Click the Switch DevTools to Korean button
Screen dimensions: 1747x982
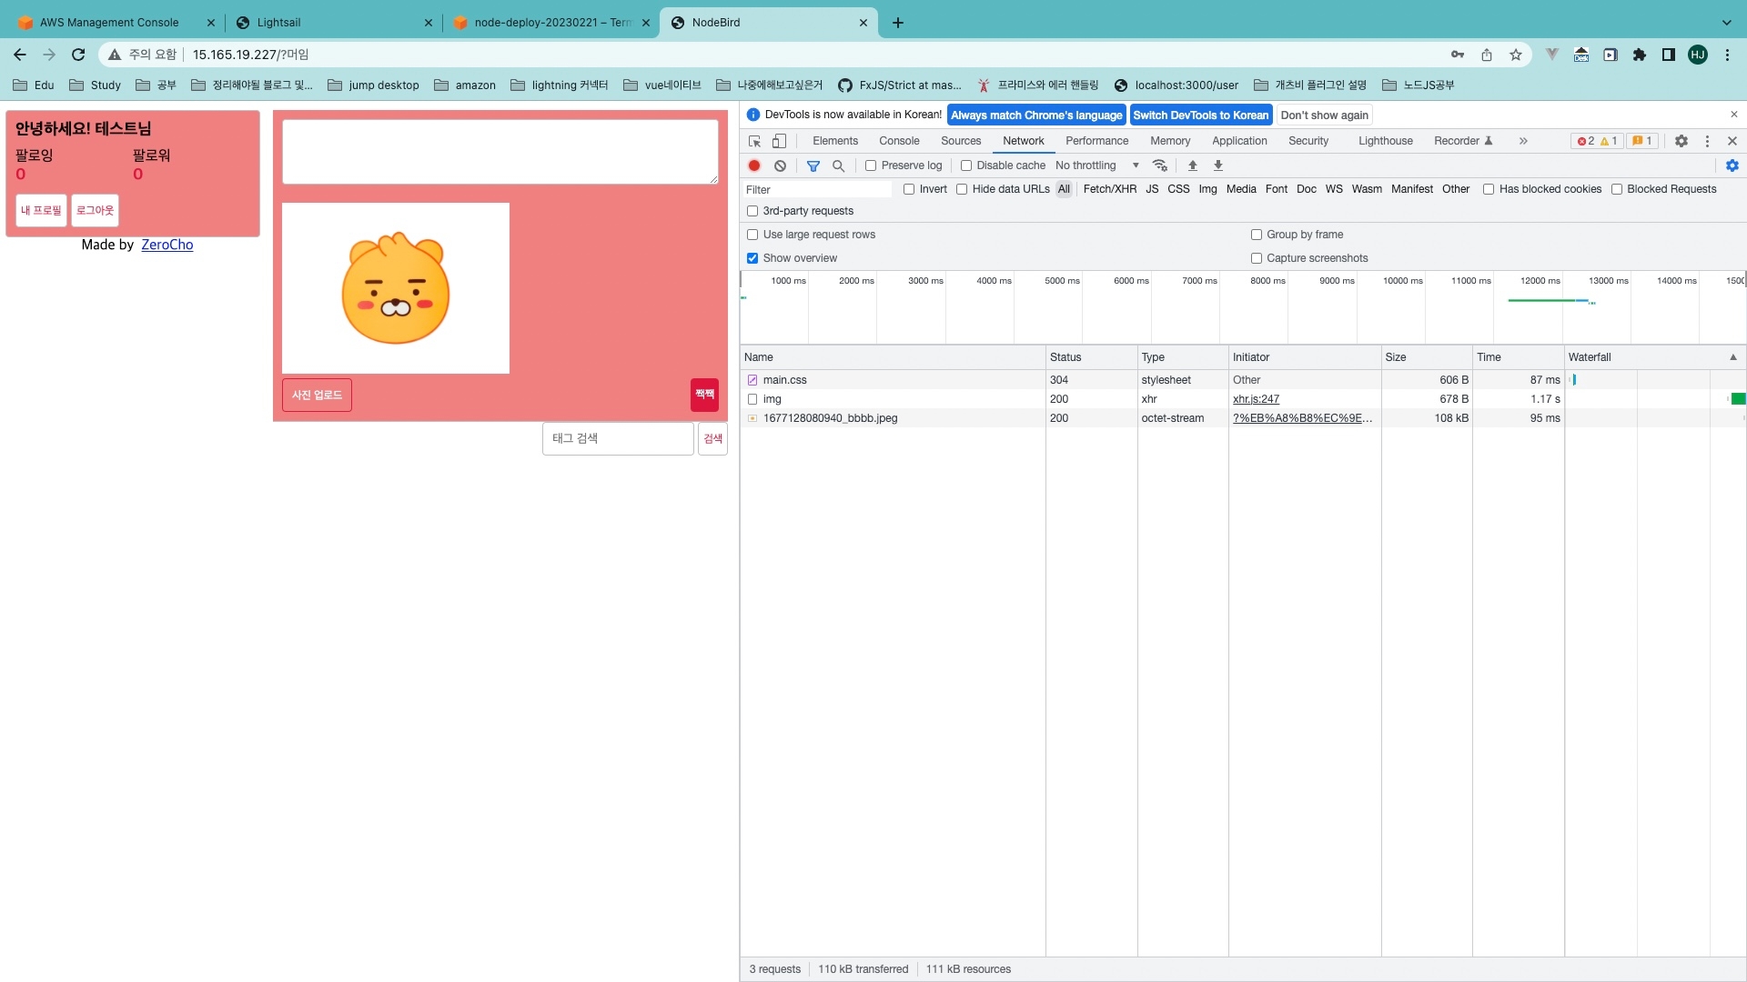coord(1200,115)
